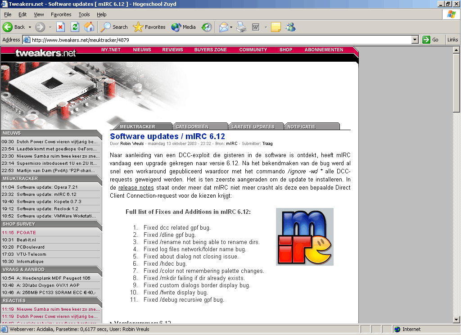Open the yellow Discuss note icon
461x335 pixels.
pos(276,27)
